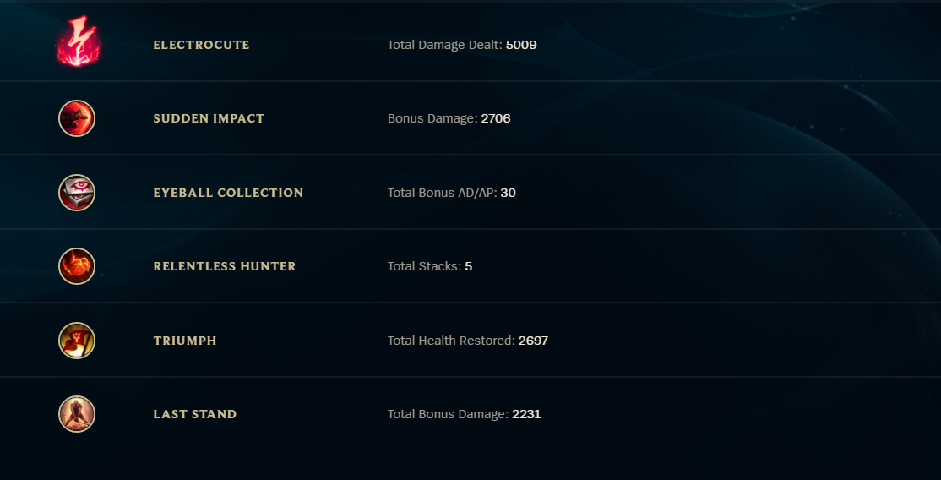This screenshot has width=941, height=480.
Task: Click Sudden Impact Bonus Damage value 2706
Action: (x=496, y=118)
